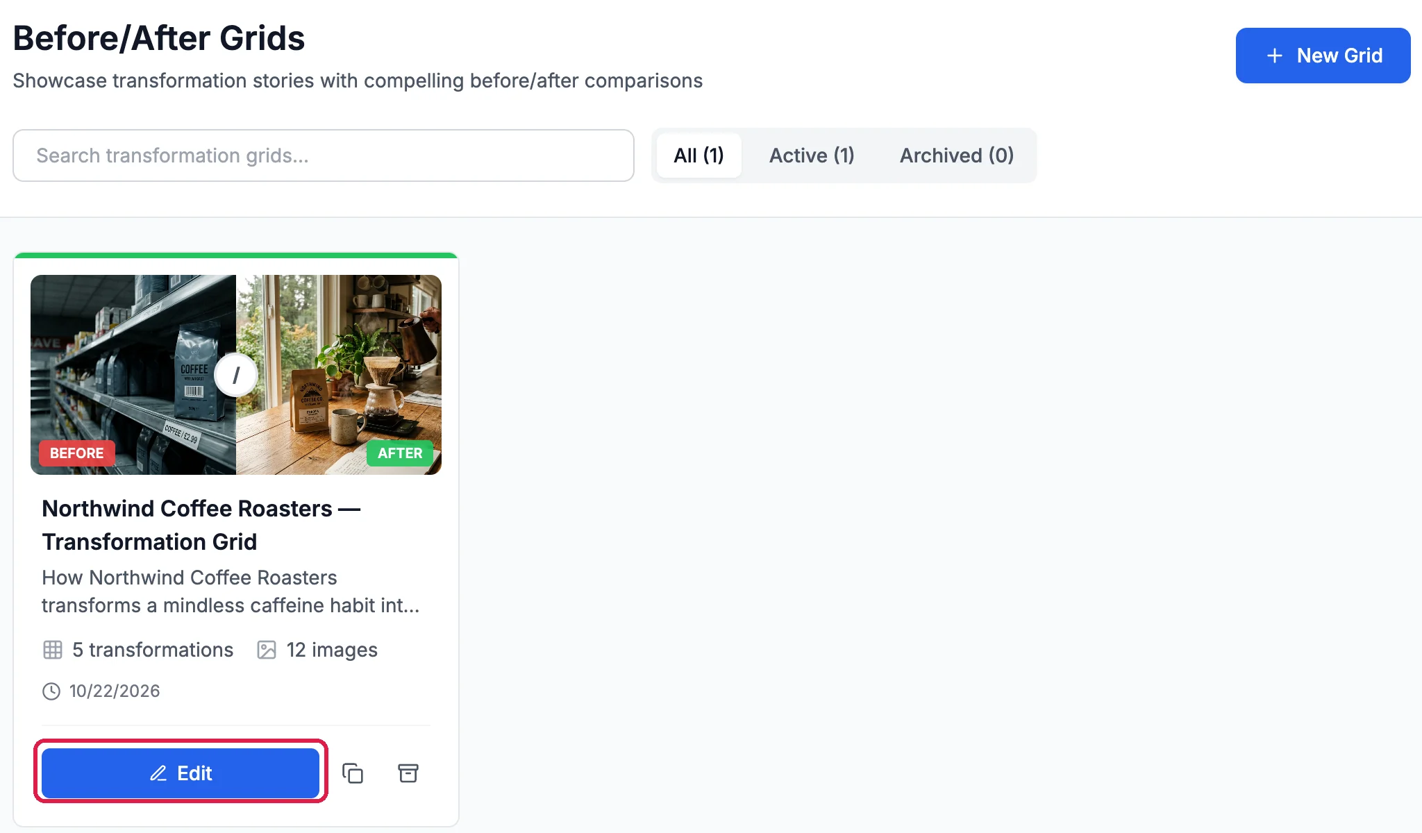Create a new grid with New Grid button
The height and width of the screenshot is (833, 1422).
1323,56
